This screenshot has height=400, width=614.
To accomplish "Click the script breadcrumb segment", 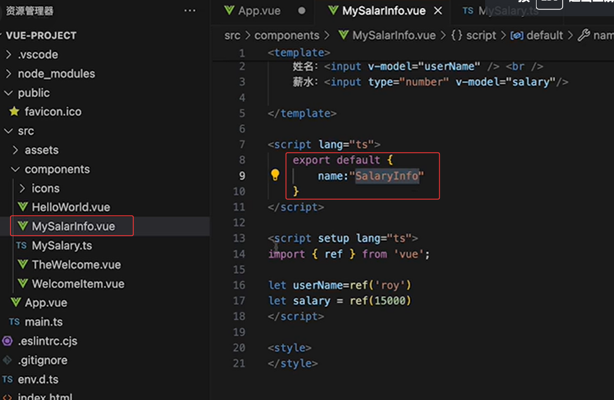I will pyautogui.click(x=481, y=35).
